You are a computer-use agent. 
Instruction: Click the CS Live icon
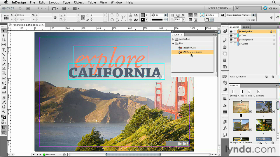pyautogui.click(x=265, y=8)
